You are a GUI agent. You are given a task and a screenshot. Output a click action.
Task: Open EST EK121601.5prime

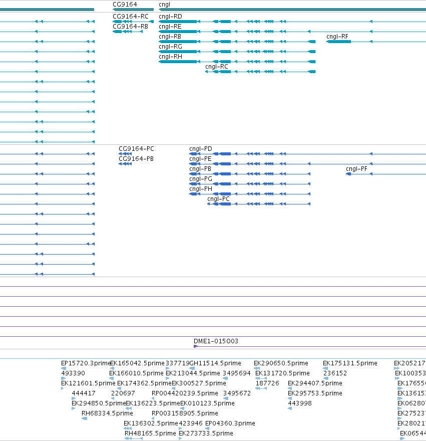[88, 383]
